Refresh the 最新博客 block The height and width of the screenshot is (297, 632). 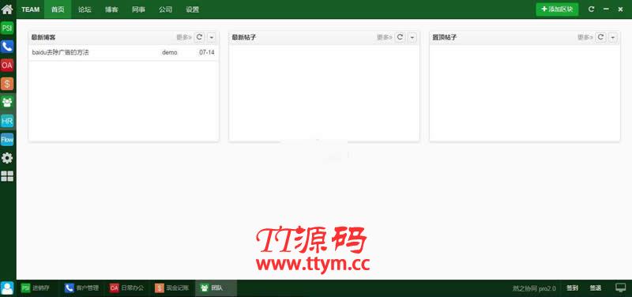(x=199, y=37)
